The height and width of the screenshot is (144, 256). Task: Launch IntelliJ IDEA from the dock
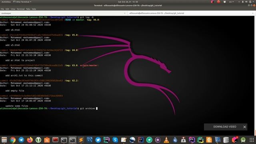pyautogui.click(x=141, y=140)
